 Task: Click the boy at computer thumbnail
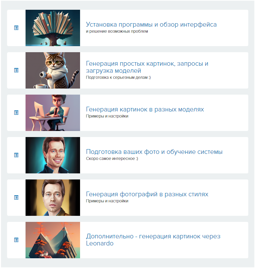(x=53, y=113)
